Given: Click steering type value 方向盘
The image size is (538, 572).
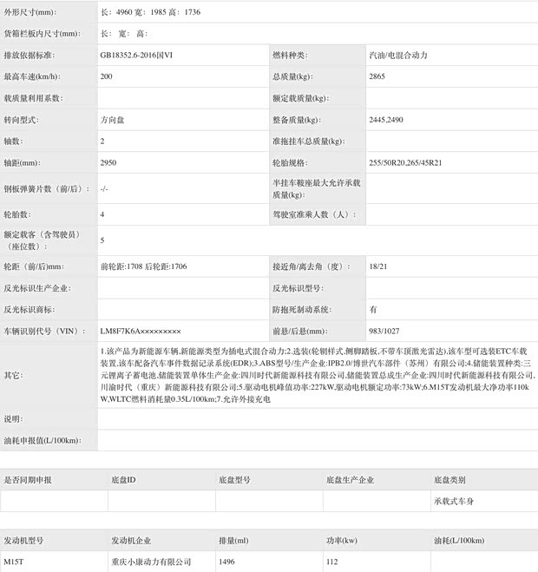Looking at the screenshot, I should 112,120.
